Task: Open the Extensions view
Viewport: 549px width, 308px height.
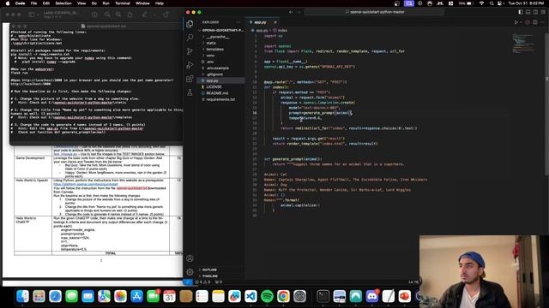Action: 190,79
